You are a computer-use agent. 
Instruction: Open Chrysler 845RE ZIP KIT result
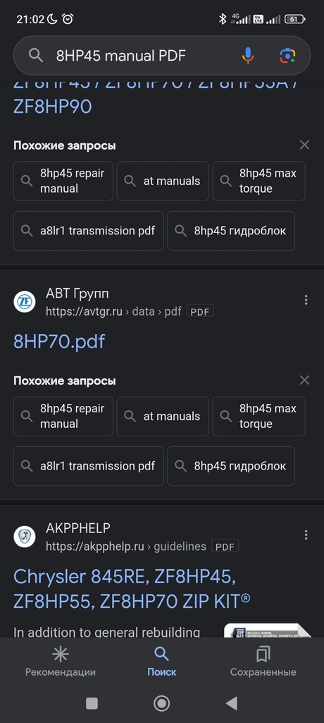(132, 588)
